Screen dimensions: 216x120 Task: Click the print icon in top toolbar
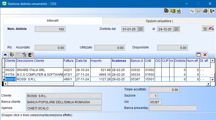tap(205, 11)
